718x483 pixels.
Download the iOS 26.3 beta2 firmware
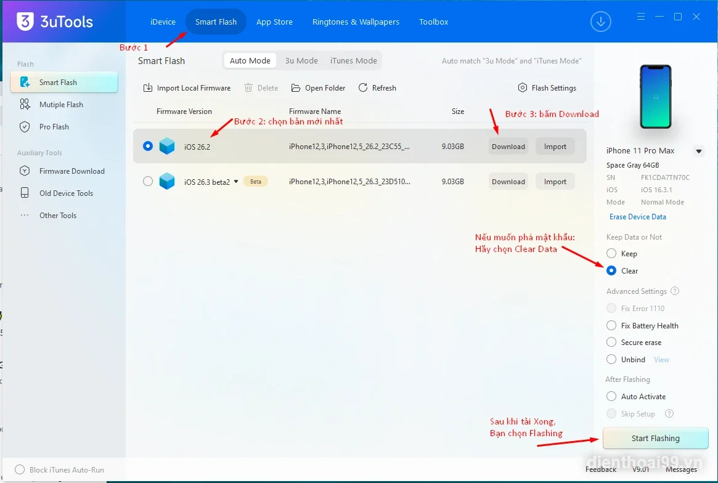point(508,182)
